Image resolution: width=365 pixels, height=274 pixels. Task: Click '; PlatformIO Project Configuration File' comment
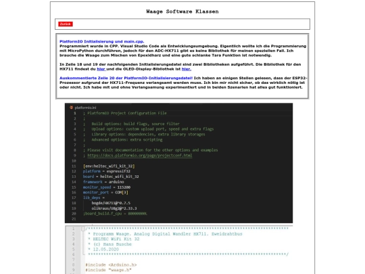(x=125, y=113)
